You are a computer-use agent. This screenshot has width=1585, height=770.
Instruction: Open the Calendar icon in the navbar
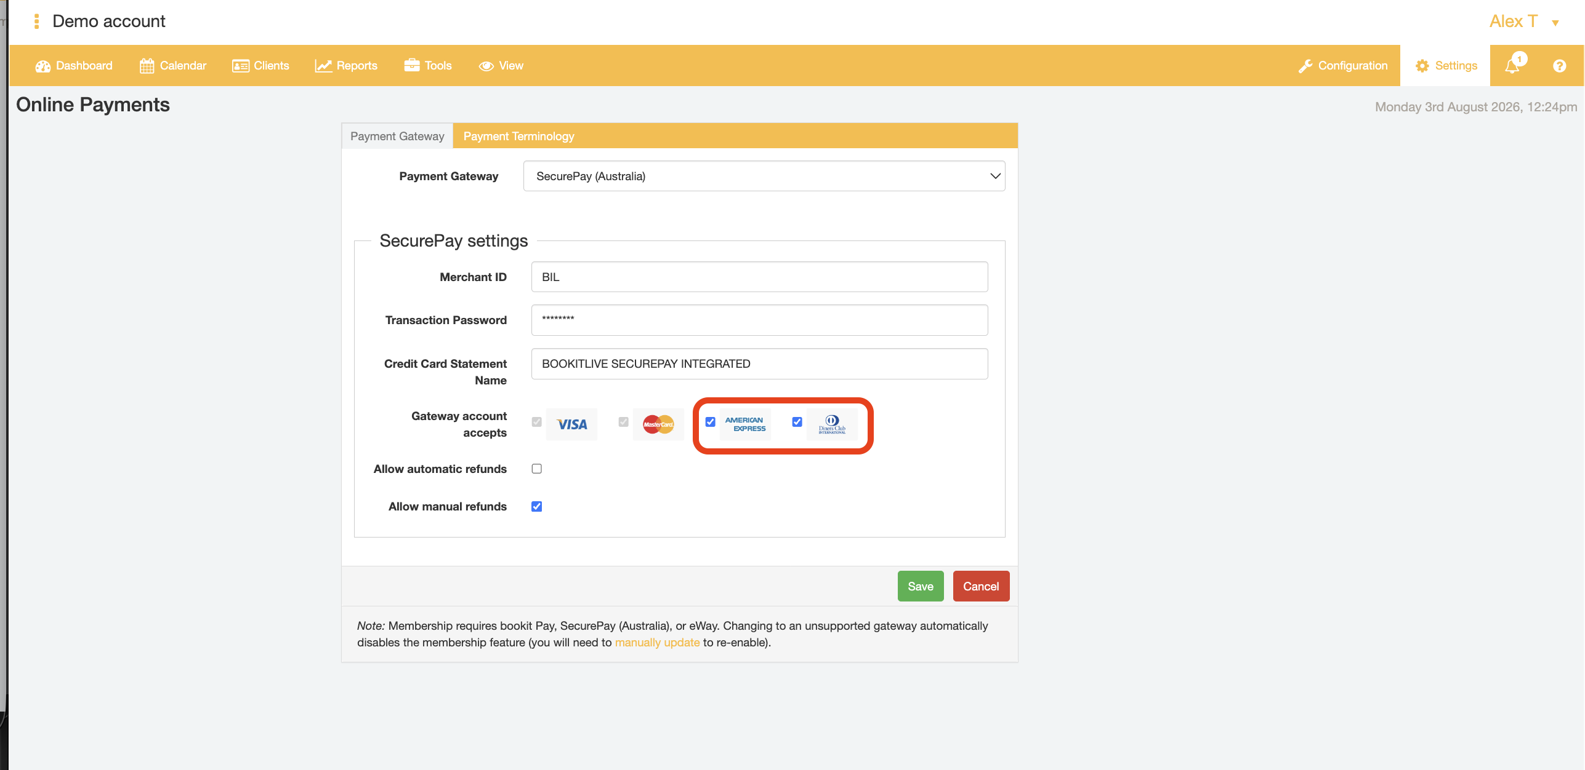(x=147, y=66)
